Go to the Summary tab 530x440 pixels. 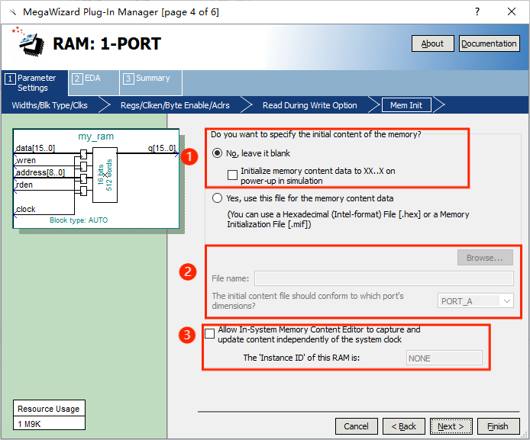150,83
